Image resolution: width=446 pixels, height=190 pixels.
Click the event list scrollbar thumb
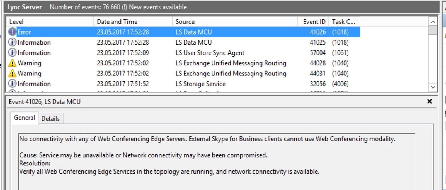point(433,30)
